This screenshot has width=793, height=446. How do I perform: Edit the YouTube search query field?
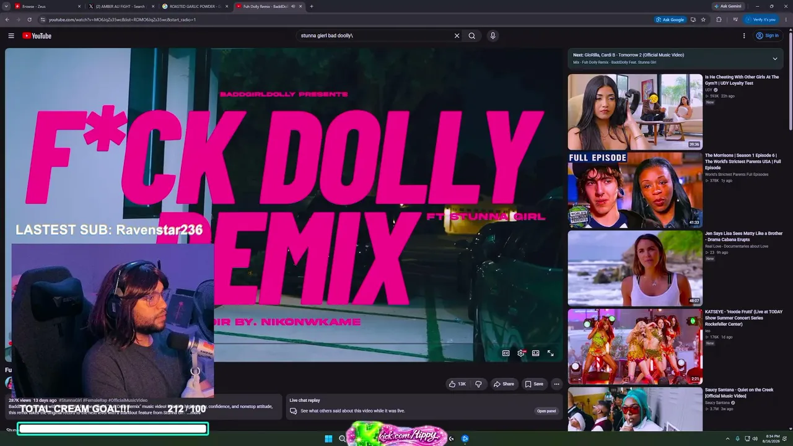(375, 36)
